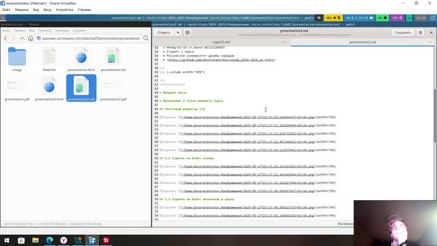The height and width of the screenshot is (246, 437).
Task: Open the Thunar Правка menu
Action: pos(20,30)
